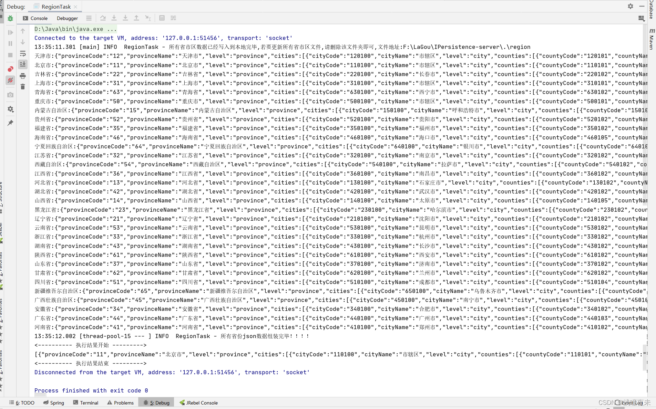Switch to the Debugger tab
Image resolution: width=656 pixels, height=409 pixels.
[x=67, y=18]
